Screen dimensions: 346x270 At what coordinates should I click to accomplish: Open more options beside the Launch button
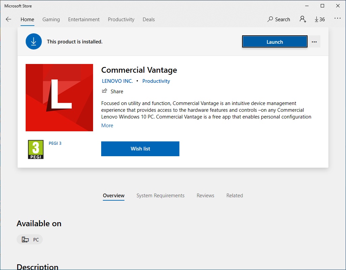click(314, 41)
